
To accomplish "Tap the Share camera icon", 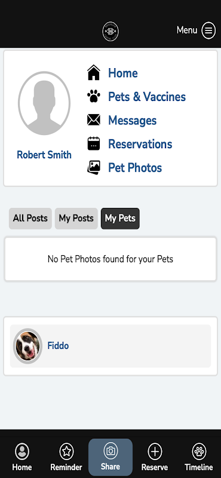I will point(110,451).
